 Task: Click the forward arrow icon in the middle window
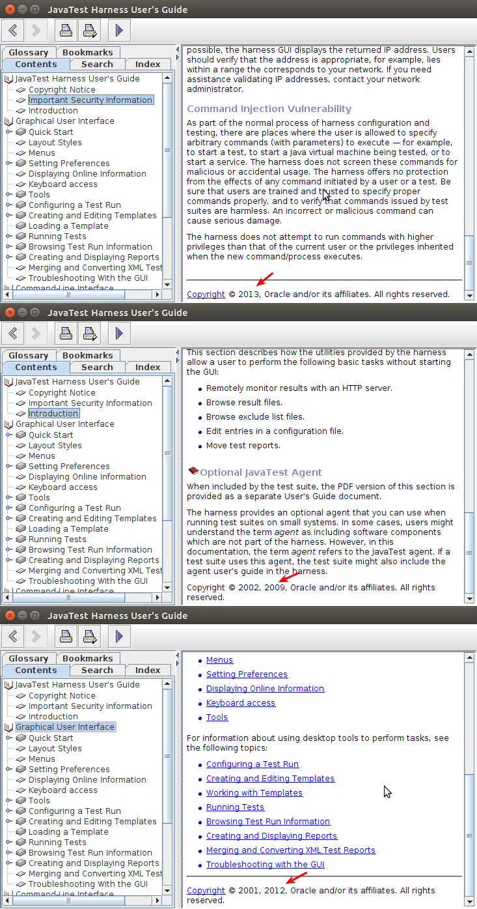pyautogui.click(x=36, y=333)
